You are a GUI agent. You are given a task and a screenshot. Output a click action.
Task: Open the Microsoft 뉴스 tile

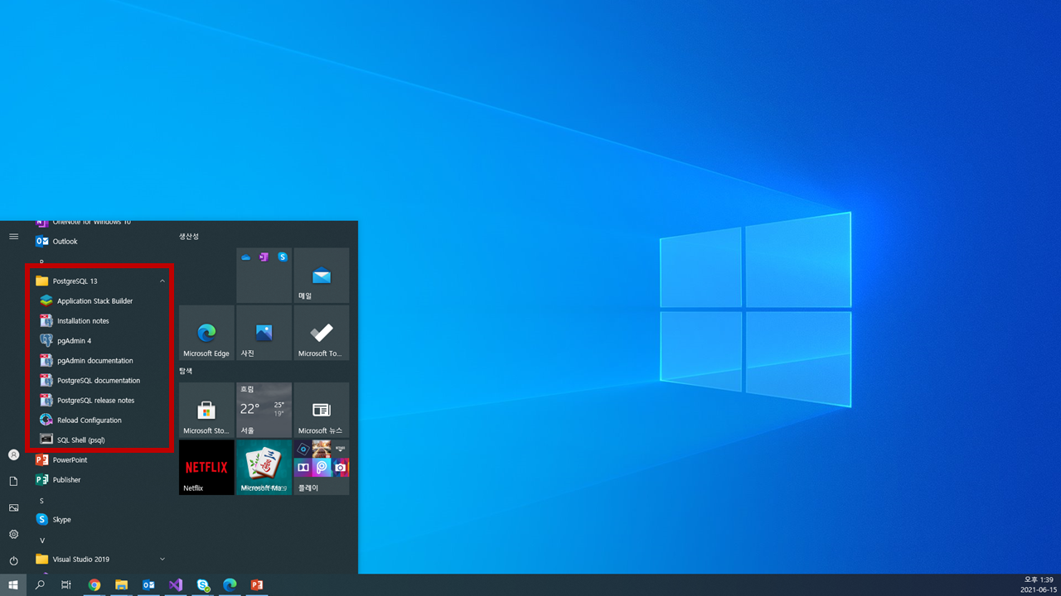point(322,410)
